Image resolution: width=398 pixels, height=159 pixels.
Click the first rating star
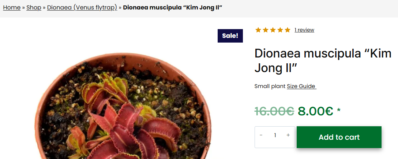258,30
